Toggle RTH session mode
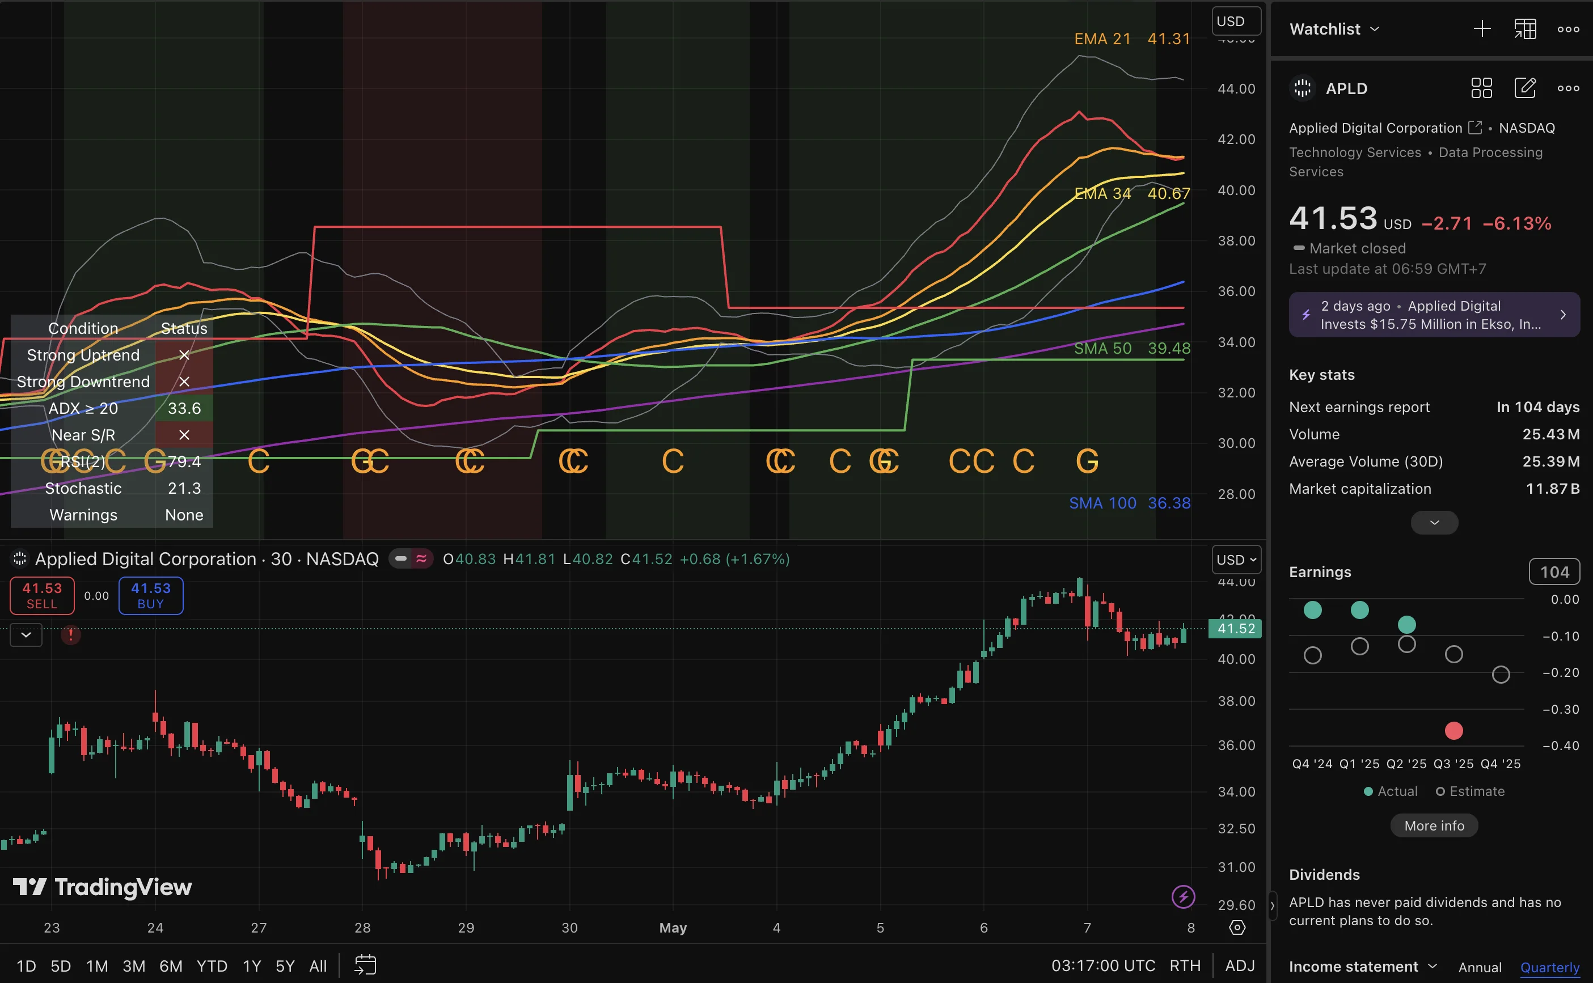This screenshot has height=983, width=1593. point(1185,966)
